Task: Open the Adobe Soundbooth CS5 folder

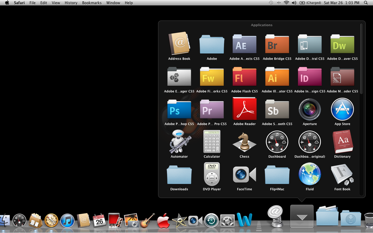Action: pyautogui.click(x=277, y=109)
